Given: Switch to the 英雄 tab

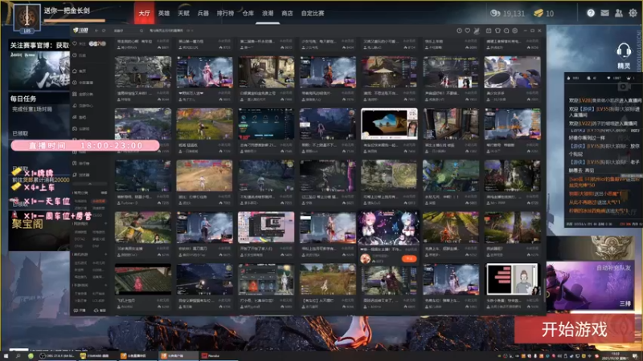Looking at the screenshot, I should (164, 13).
